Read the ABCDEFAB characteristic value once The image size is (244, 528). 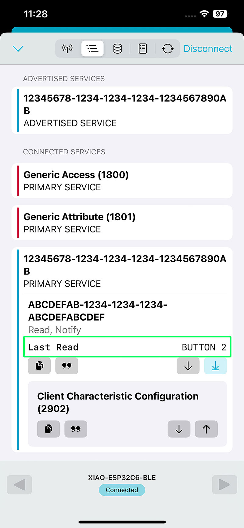[x=188, y=365]
